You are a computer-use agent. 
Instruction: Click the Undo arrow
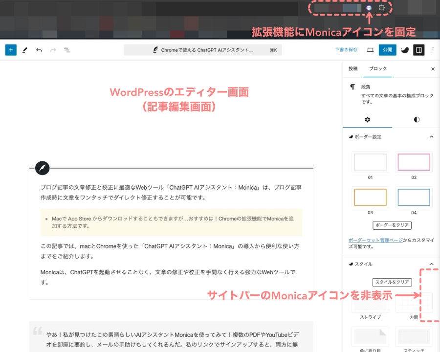click(x=39, y=50)
